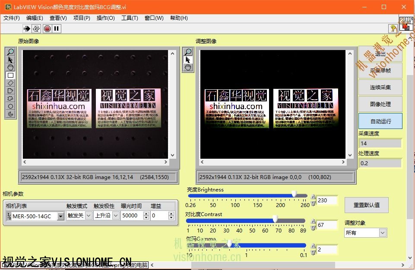Screen dimensions: 415x270
Task: Click the 退出 exit button
Action: pos(380,54)
